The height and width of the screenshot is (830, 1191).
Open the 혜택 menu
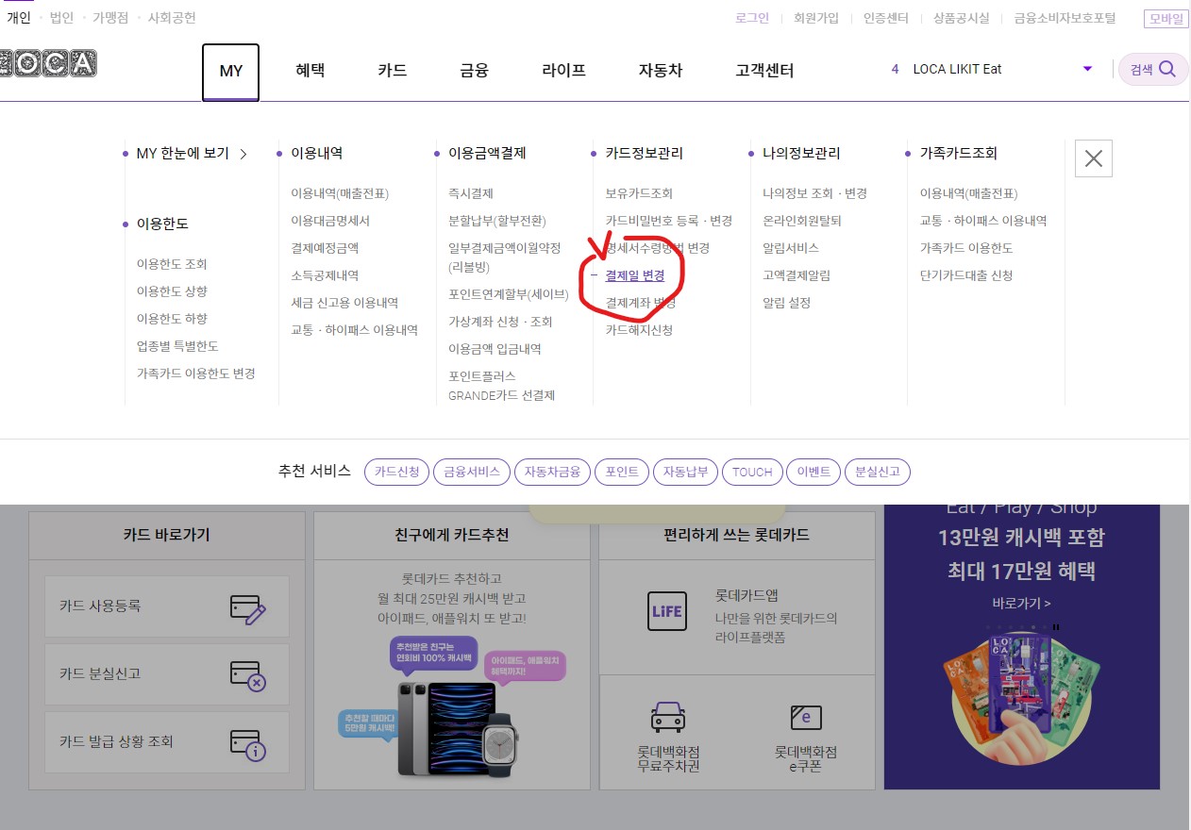point(310,71)
